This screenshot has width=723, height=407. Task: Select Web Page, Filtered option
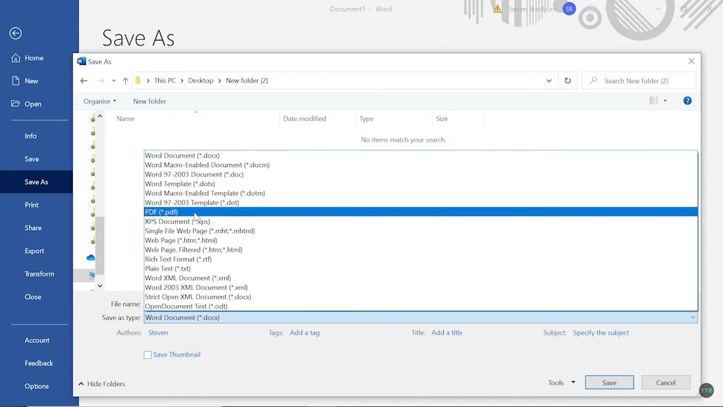point(421,249)
